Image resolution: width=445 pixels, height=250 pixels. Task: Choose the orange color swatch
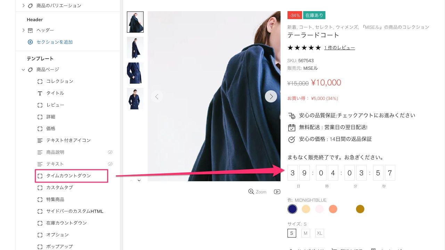click(333, 209)
